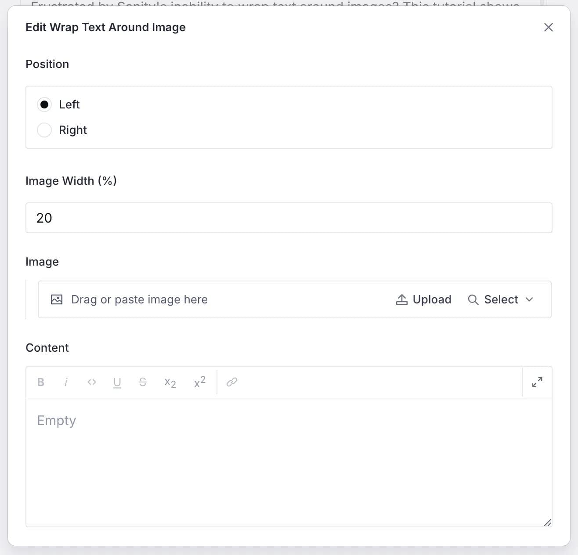578x555 pixels.
Task: Toggle bold formatting in the Content editor
Action: (x=40, y=382)
